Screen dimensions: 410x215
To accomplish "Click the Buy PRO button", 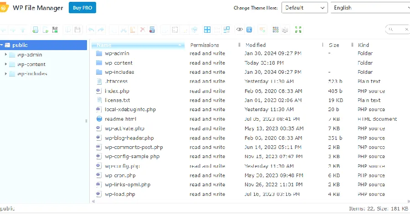I will coord(82,8).
